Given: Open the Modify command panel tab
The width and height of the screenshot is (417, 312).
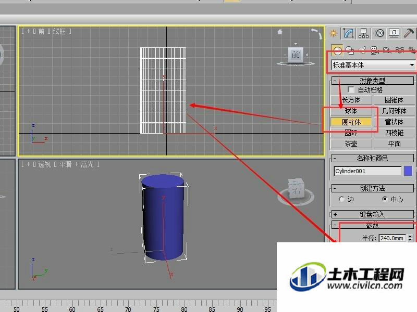Looking at the screenshot, I should (348, 33).
